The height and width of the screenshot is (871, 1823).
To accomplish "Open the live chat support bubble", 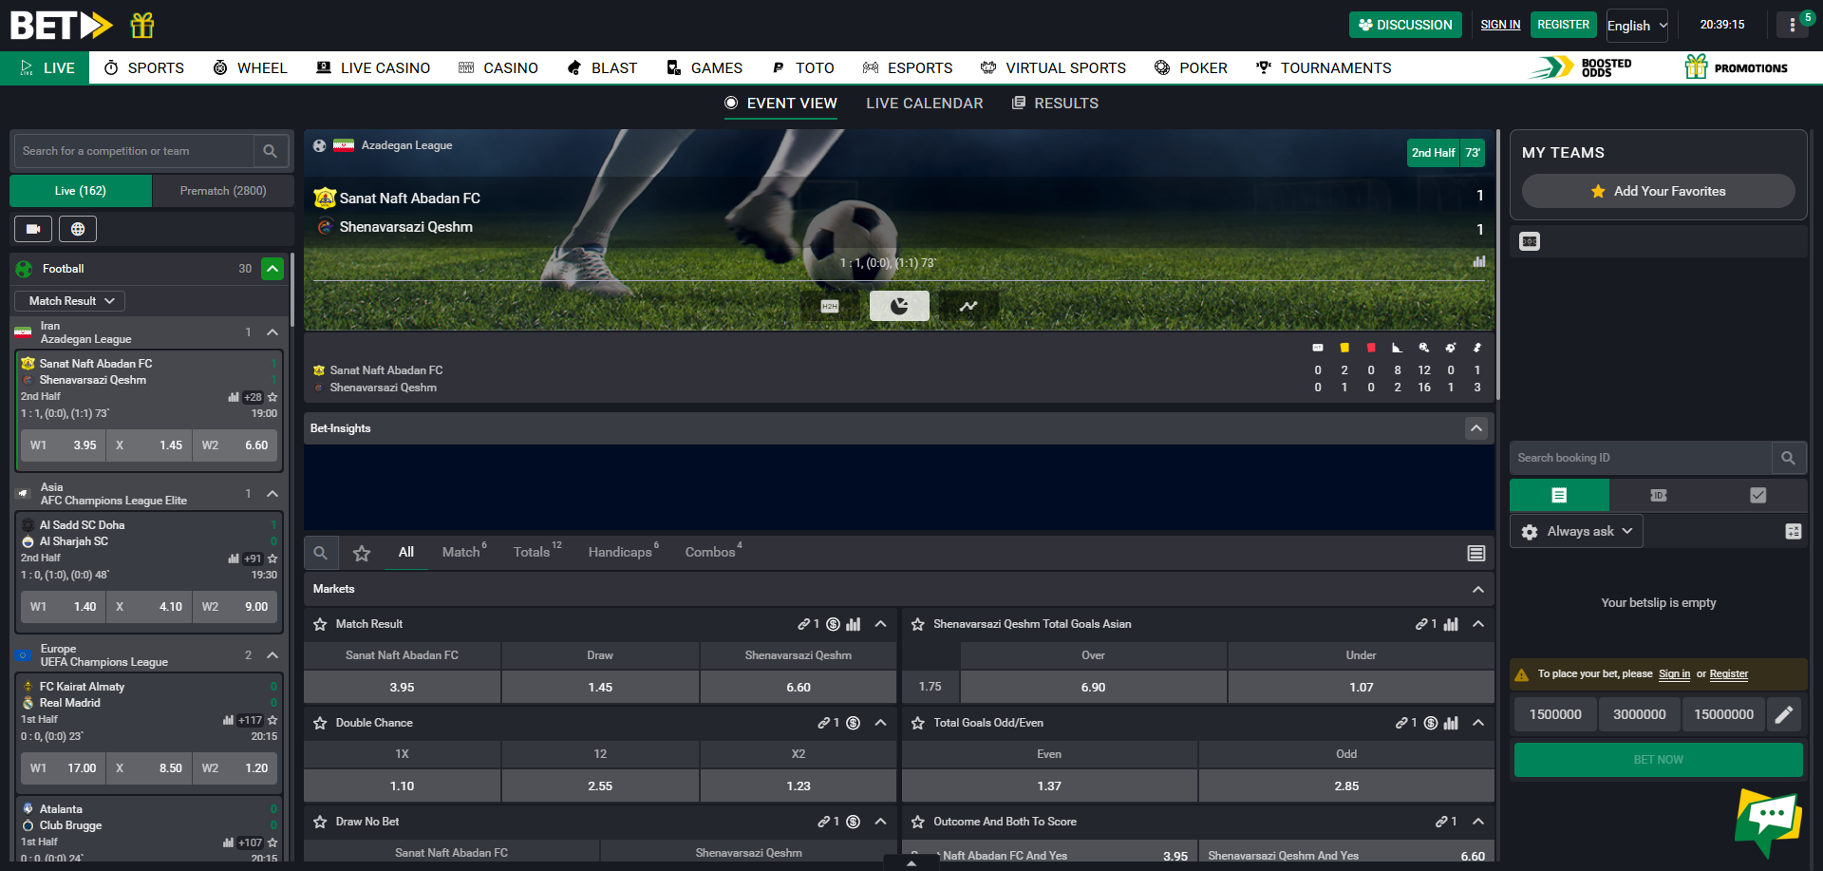I will click(x=1767, y=818).
